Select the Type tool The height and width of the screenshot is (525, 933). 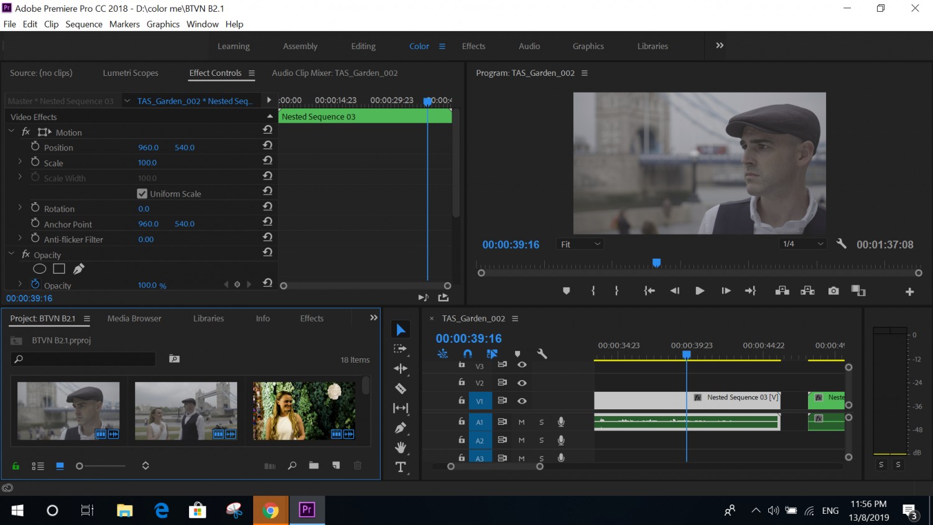click(x=401, y=467)
